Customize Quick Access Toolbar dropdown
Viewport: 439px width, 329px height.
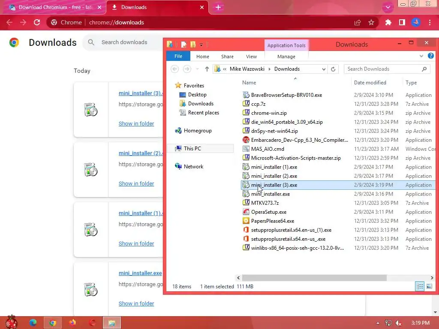tap(201, 45)
